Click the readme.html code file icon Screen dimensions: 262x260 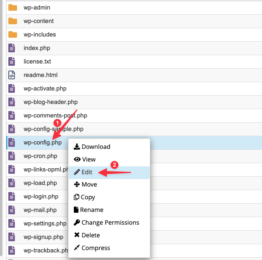point(12,75)
